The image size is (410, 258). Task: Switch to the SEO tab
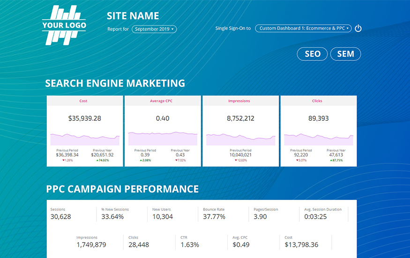pyautogui.click(x=313, y=54)
